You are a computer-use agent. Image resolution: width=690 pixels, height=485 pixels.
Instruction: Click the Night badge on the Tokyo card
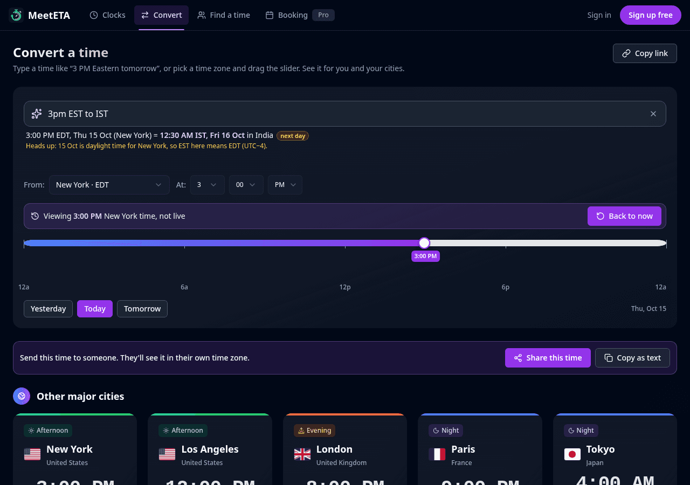pos(581,431)
